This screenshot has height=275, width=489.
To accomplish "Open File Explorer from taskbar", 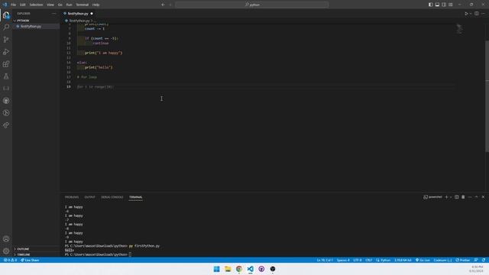I will [x=228, y=269].
